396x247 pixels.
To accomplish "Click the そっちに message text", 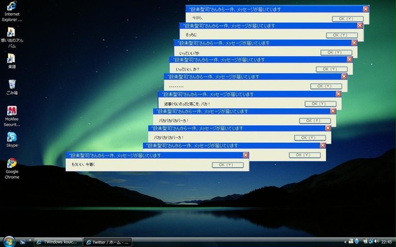I will (191, 35).
